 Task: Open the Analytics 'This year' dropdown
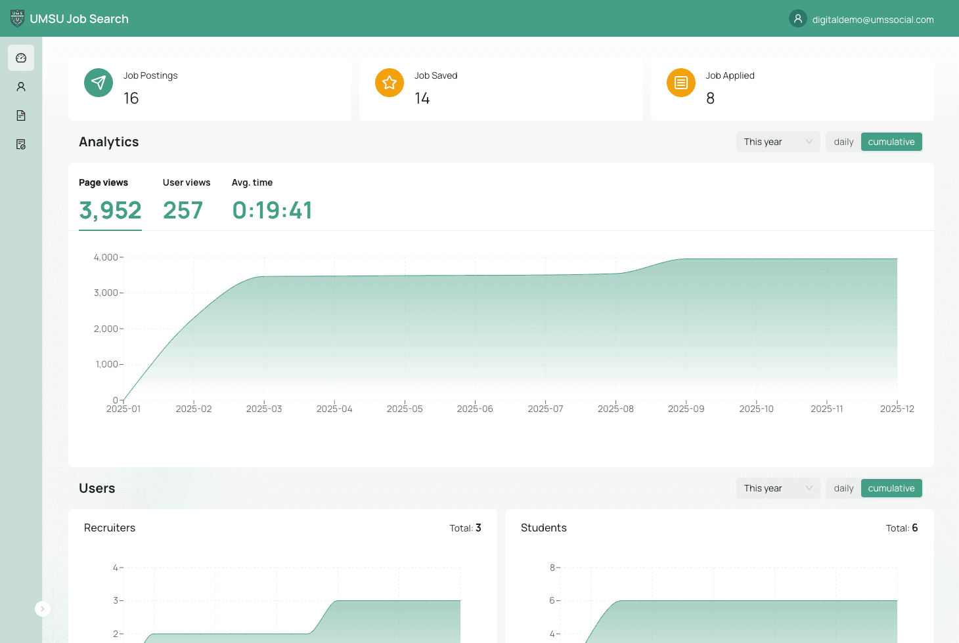coord(778,142)
